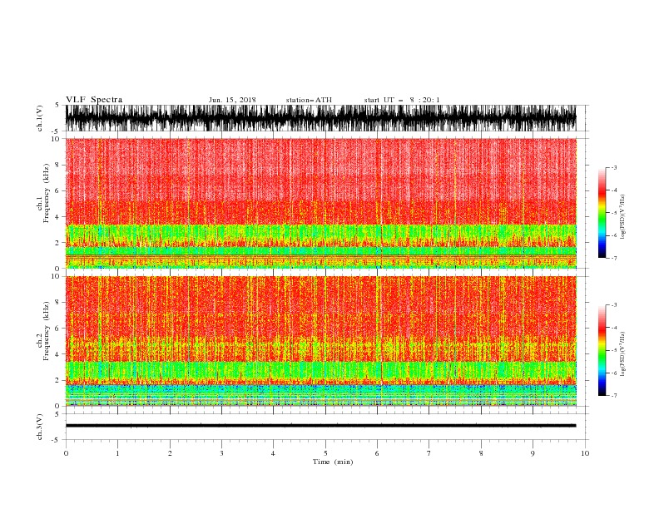Click the "VLF Spectra" plot title
The height and width of the screenshot is (509, 659).
94,100
